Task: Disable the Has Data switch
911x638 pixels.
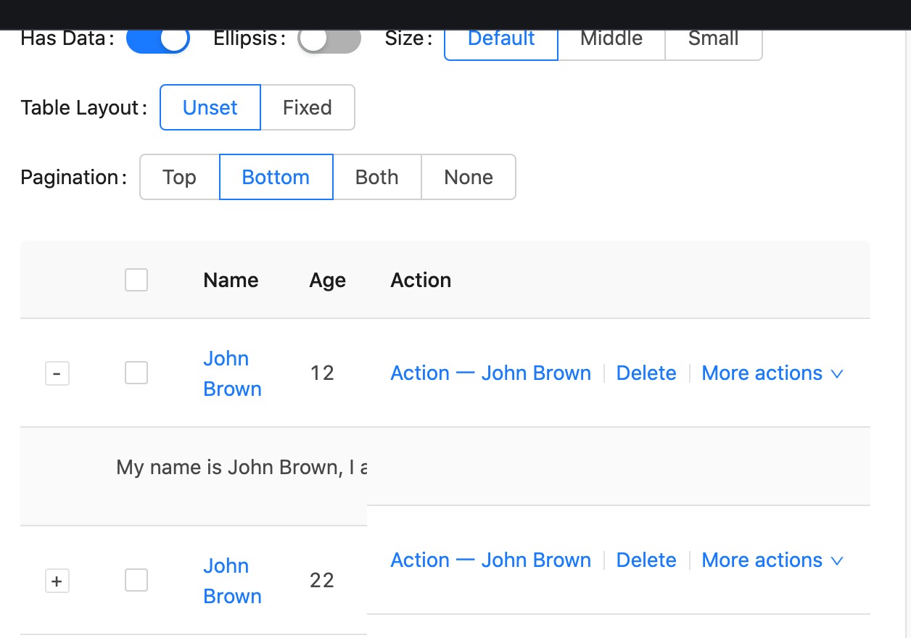Action: (x=158, y=39)
